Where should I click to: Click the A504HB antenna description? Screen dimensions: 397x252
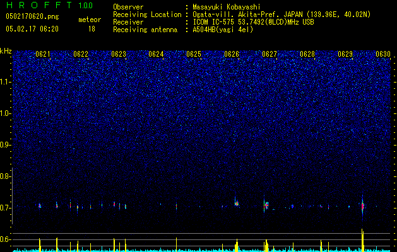tap(223, 30)
